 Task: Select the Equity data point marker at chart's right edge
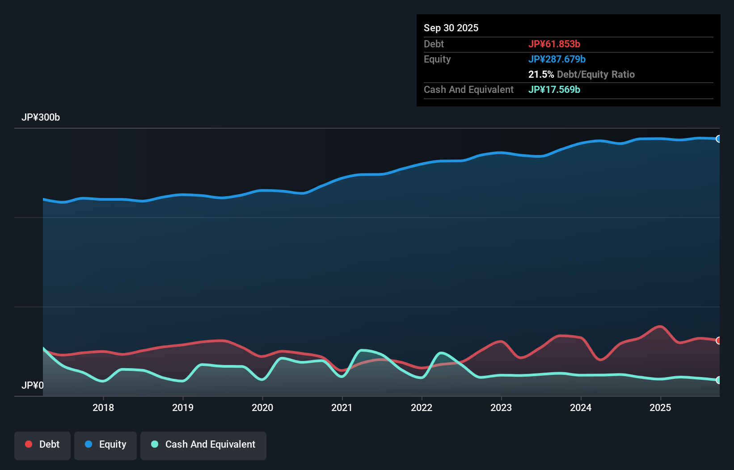pos(719,139)
